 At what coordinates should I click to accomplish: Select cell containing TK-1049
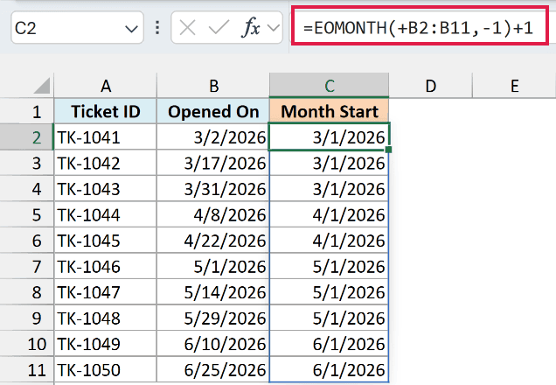105,344
